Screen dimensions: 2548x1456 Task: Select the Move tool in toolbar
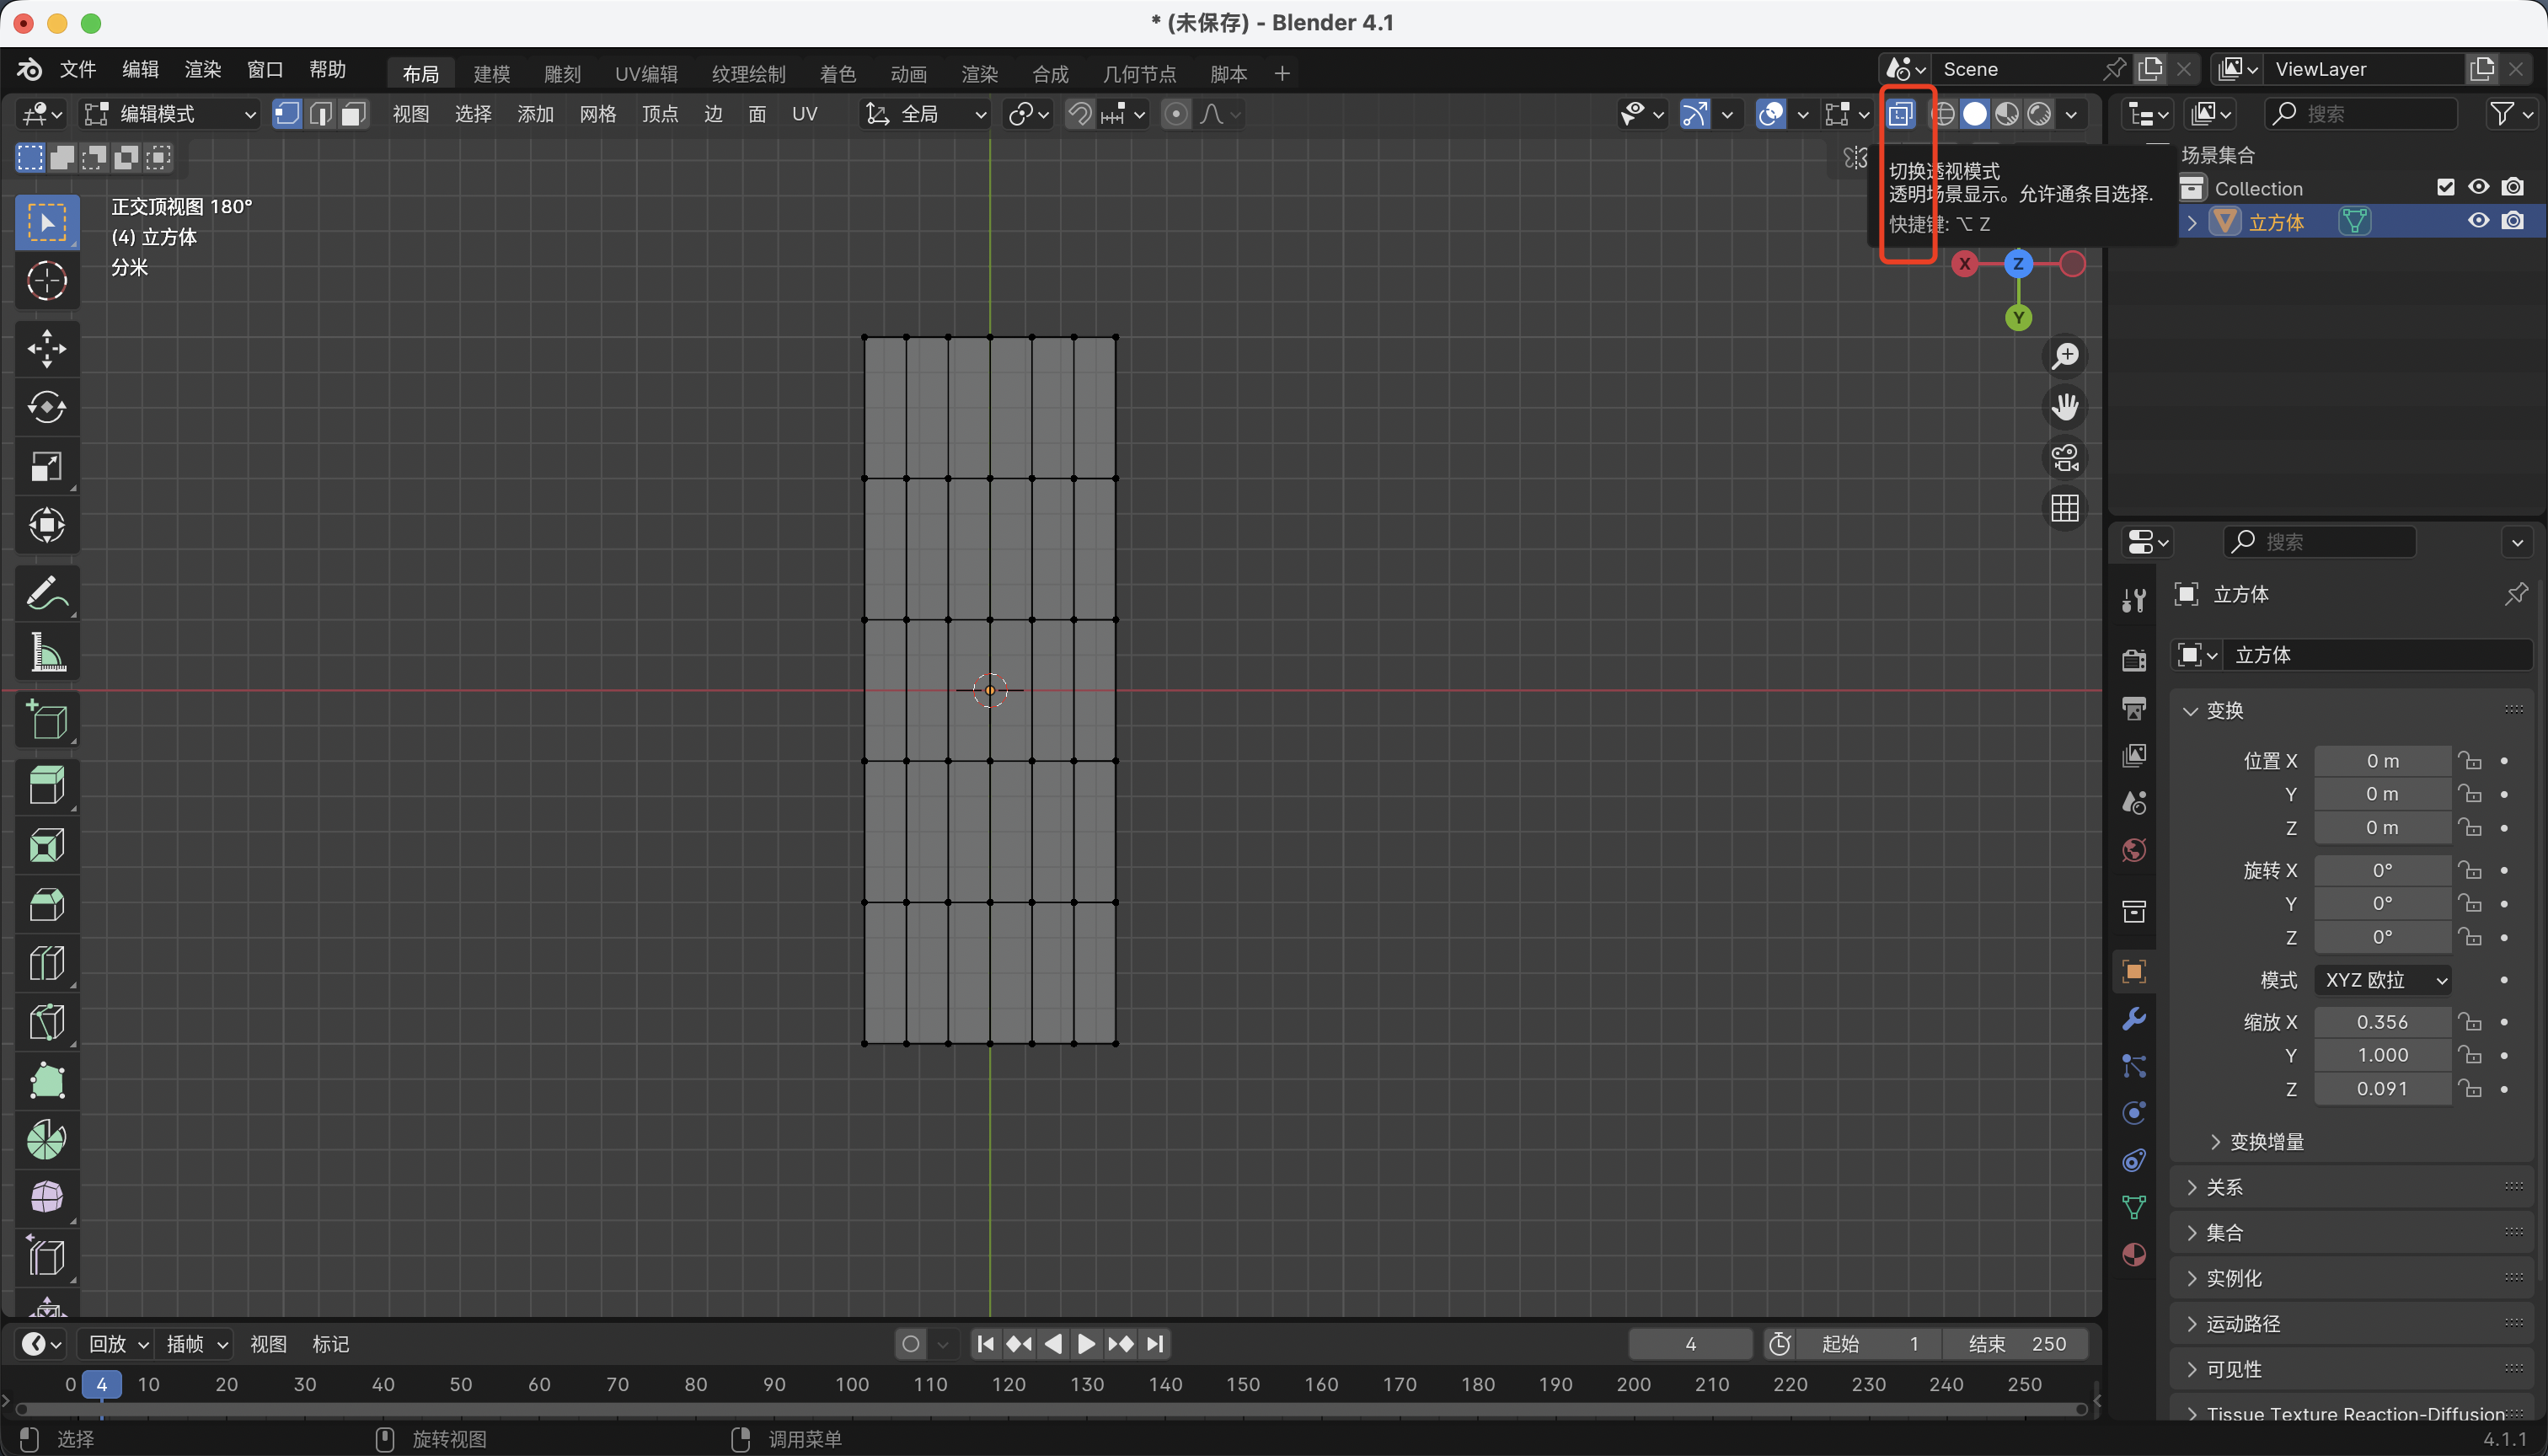click(x=46, y=348)
